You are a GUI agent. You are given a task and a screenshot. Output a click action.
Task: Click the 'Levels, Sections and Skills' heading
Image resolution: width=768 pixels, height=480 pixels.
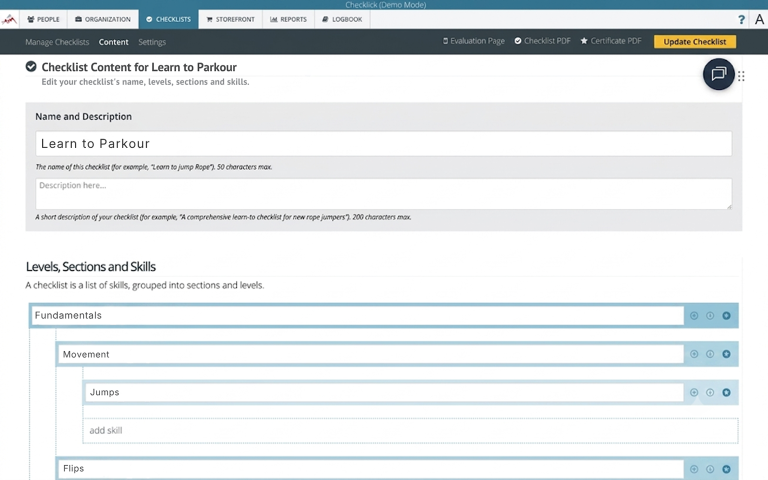click(x=90, y=266)
